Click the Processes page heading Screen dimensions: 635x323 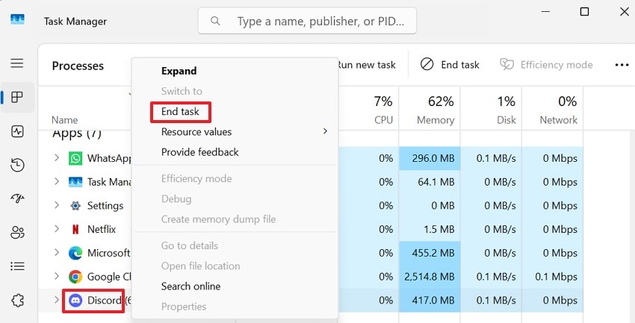(x=78, y=66)
